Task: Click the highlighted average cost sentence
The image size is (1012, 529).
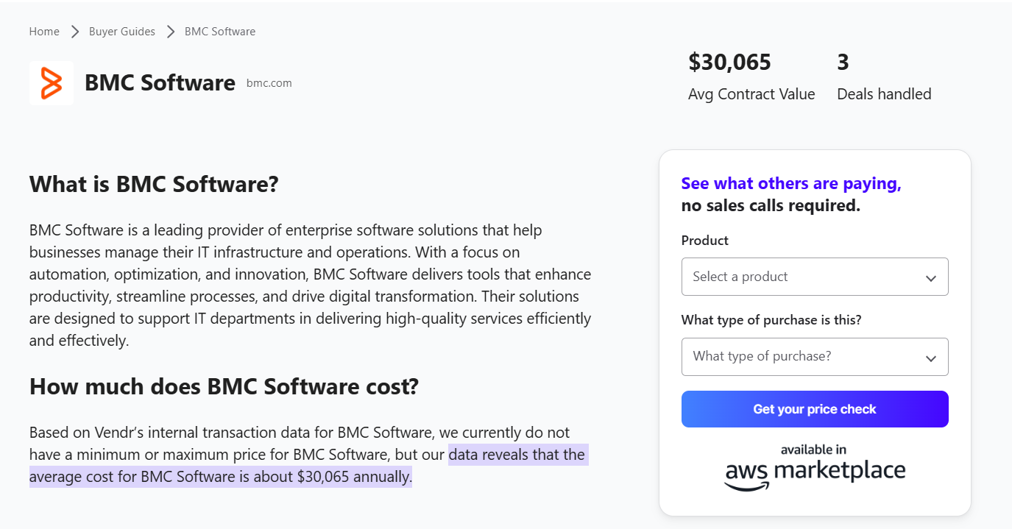Action: coord(221,477)
